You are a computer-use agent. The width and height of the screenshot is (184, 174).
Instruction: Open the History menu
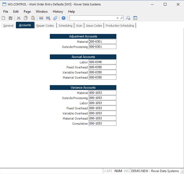tap(58, 12)
